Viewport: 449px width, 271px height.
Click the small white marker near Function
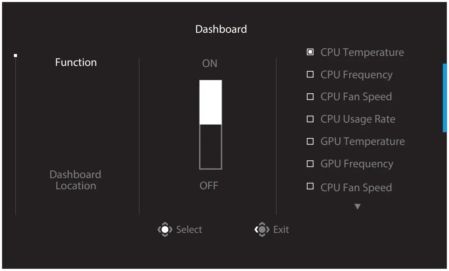(x=15, y=55)
